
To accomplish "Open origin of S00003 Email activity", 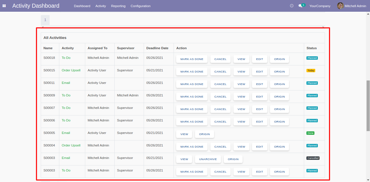I will [233, 159].
